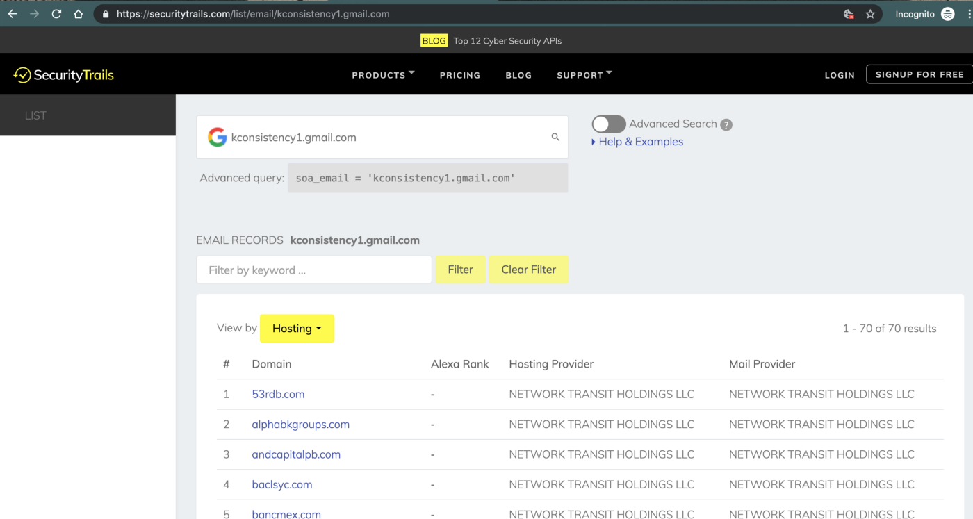Click the browser address bar URL
The width and height of the screenshot is (973, 519).
(x=253, y=14)
